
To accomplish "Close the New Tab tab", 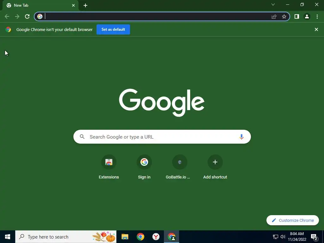I will pos(73,5).
